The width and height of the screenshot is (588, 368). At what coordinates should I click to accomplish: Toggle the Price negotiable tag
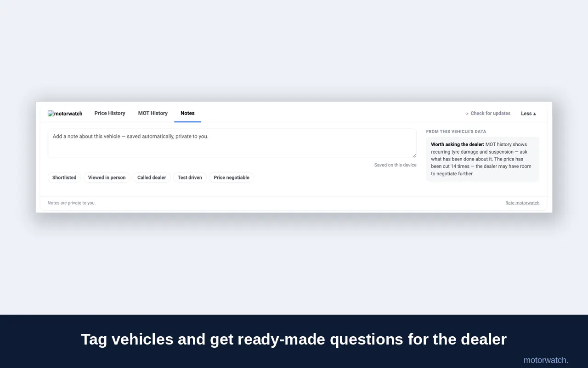(232, 178)
